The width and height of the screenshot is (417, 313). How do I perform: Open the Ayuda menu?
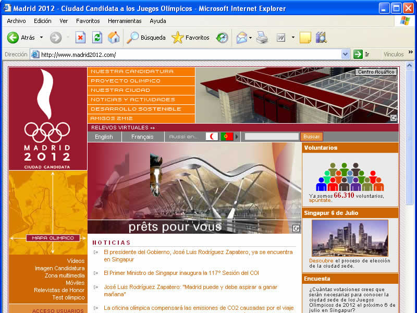click(158, 21)
